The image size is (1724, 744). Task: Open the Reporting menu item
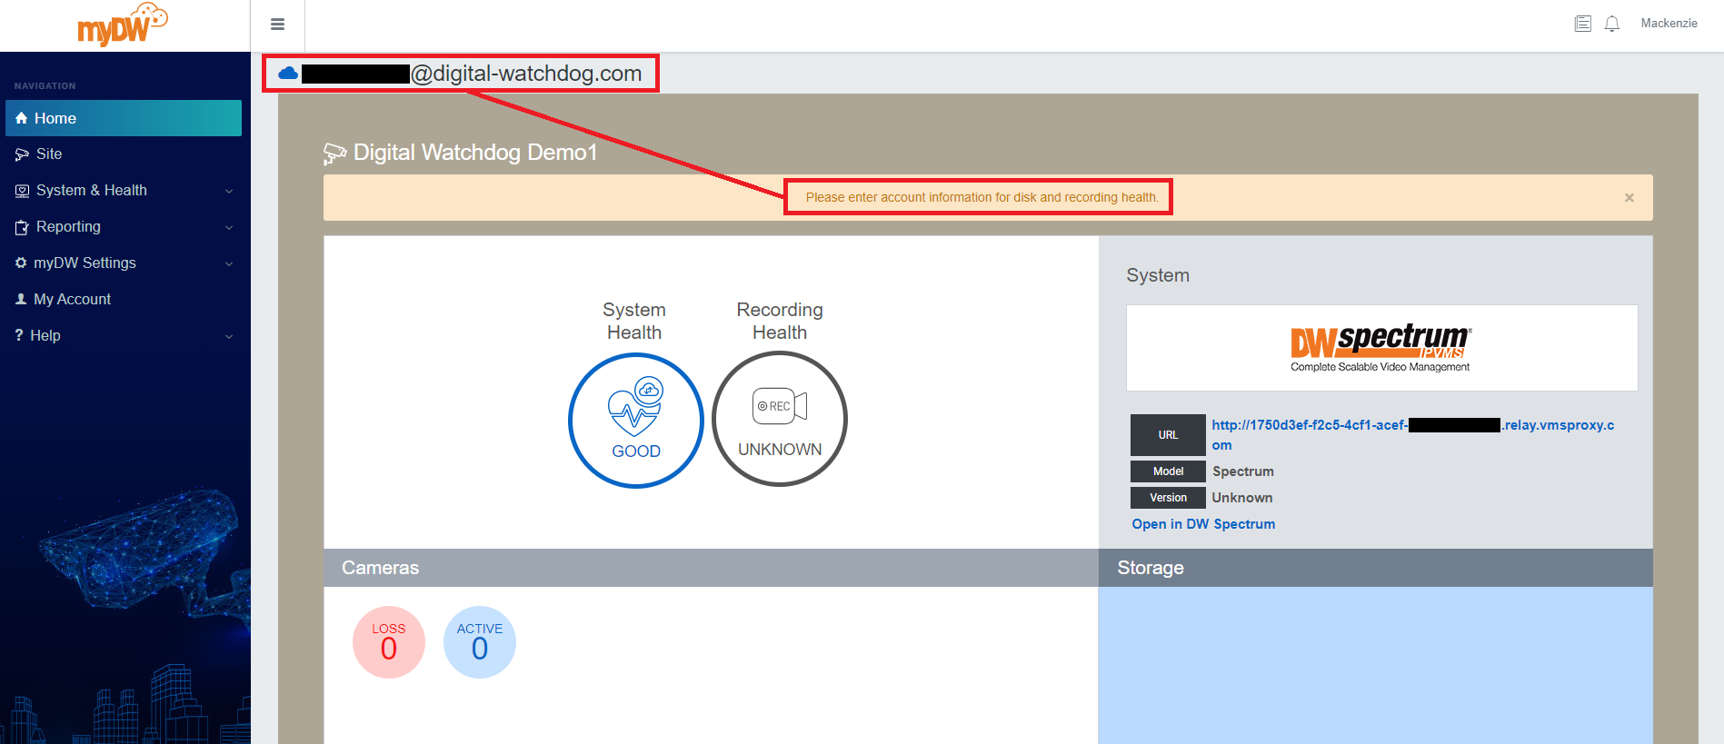(x=124, y=227)
